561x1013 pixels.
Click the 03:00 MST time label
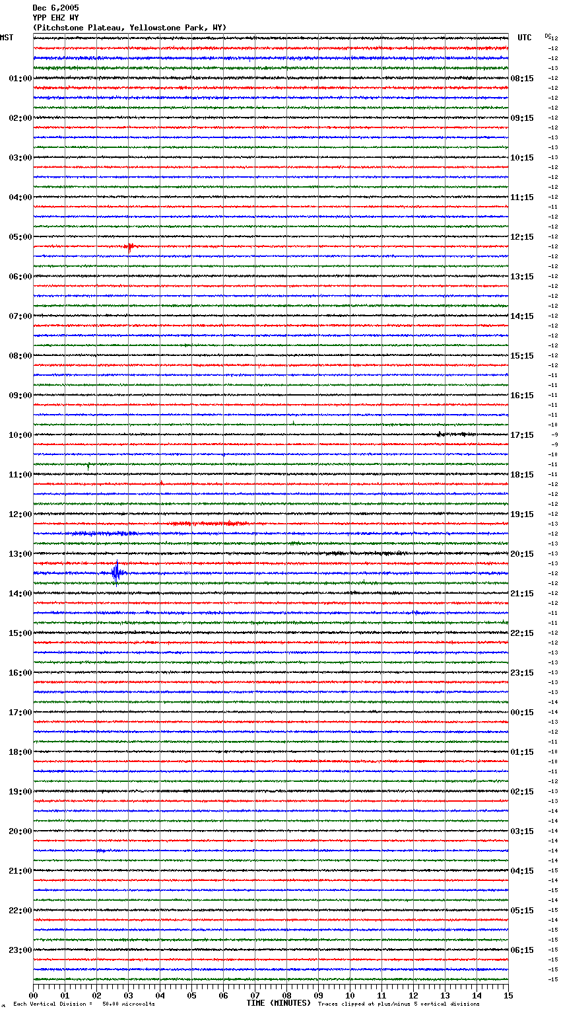pos(20,158)
